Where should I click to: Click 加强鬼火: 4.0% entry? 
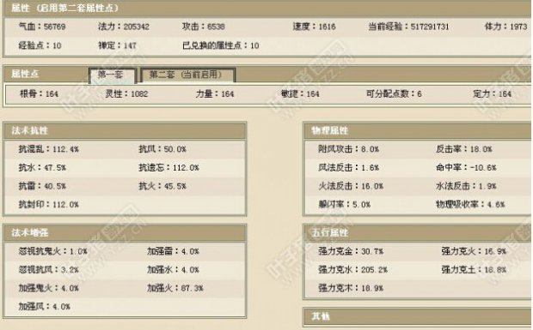point(49,288)
